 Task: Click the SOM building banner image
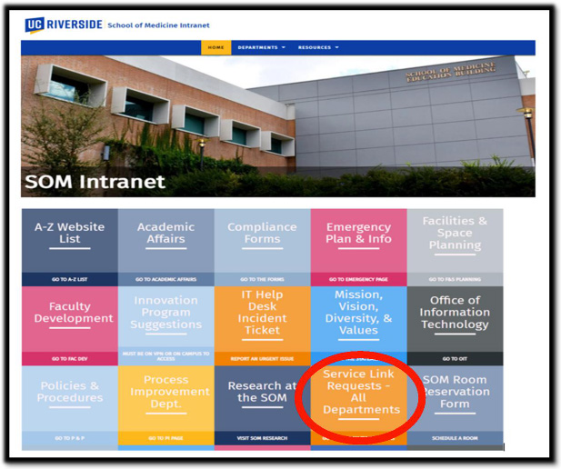tap(277, 125)
